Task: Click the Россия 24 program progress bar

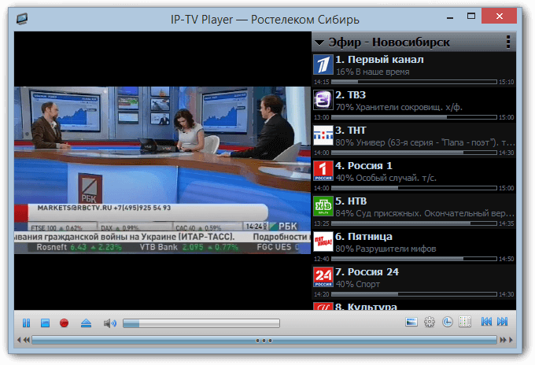Action: point(414,294)
